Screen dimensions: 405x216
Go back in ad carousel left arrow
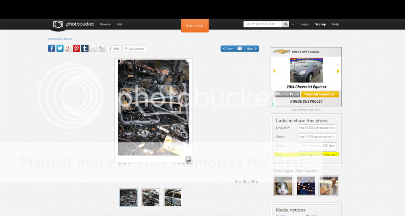[x=274, y=71]
